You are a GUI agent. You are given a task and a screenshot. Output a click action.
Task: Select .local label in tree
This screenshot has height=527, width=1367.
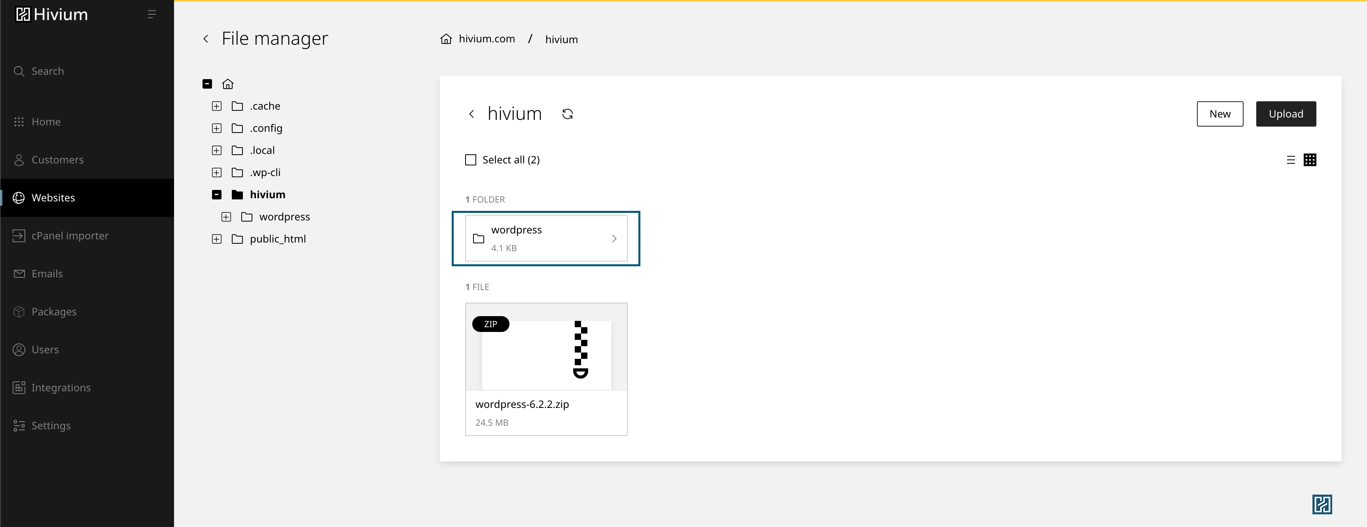(262, 150)
